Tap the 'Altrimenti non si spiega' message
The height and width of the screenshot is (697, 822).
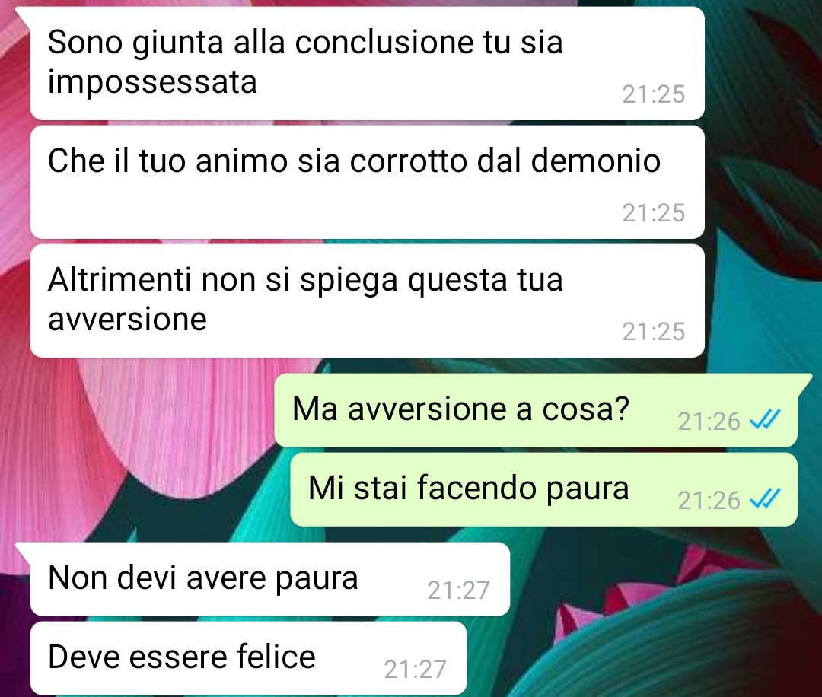[x=367, y=301]
